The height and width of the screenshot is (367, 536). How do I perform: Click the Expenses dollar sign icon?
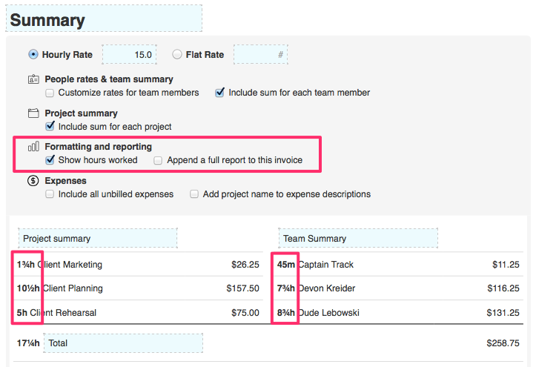point(33,181)
